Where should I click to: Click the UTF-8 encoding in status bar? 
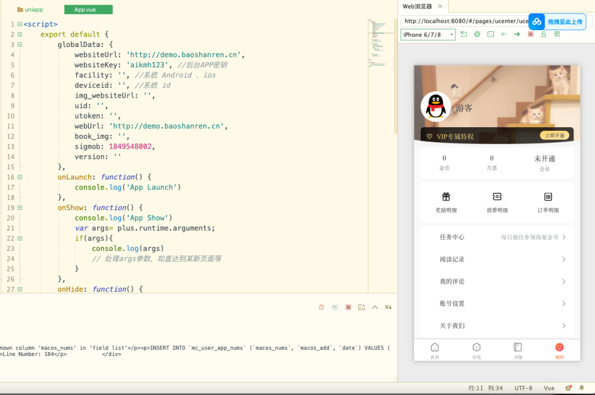click(524, 388)
